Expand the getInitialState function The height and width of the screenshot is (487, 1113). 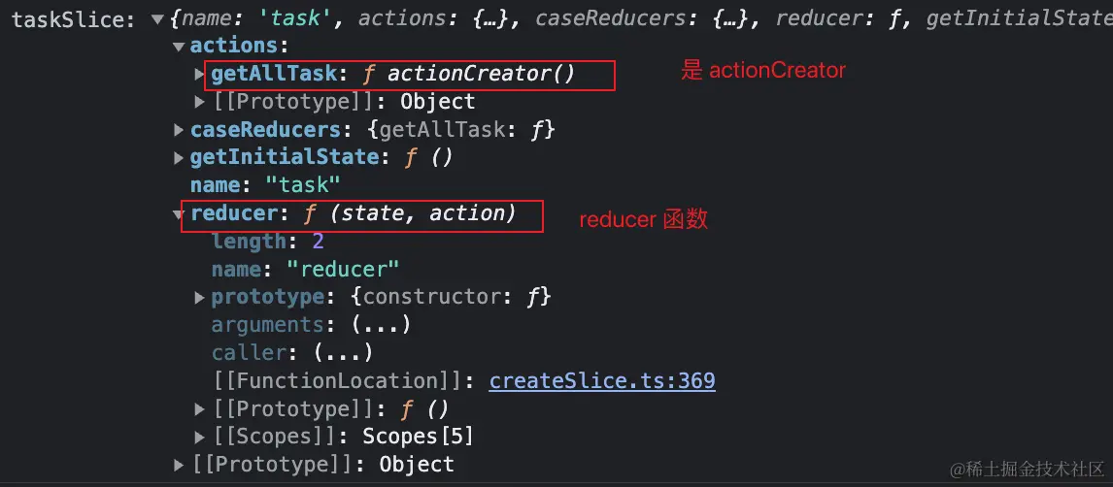click(x=179, y=158)
